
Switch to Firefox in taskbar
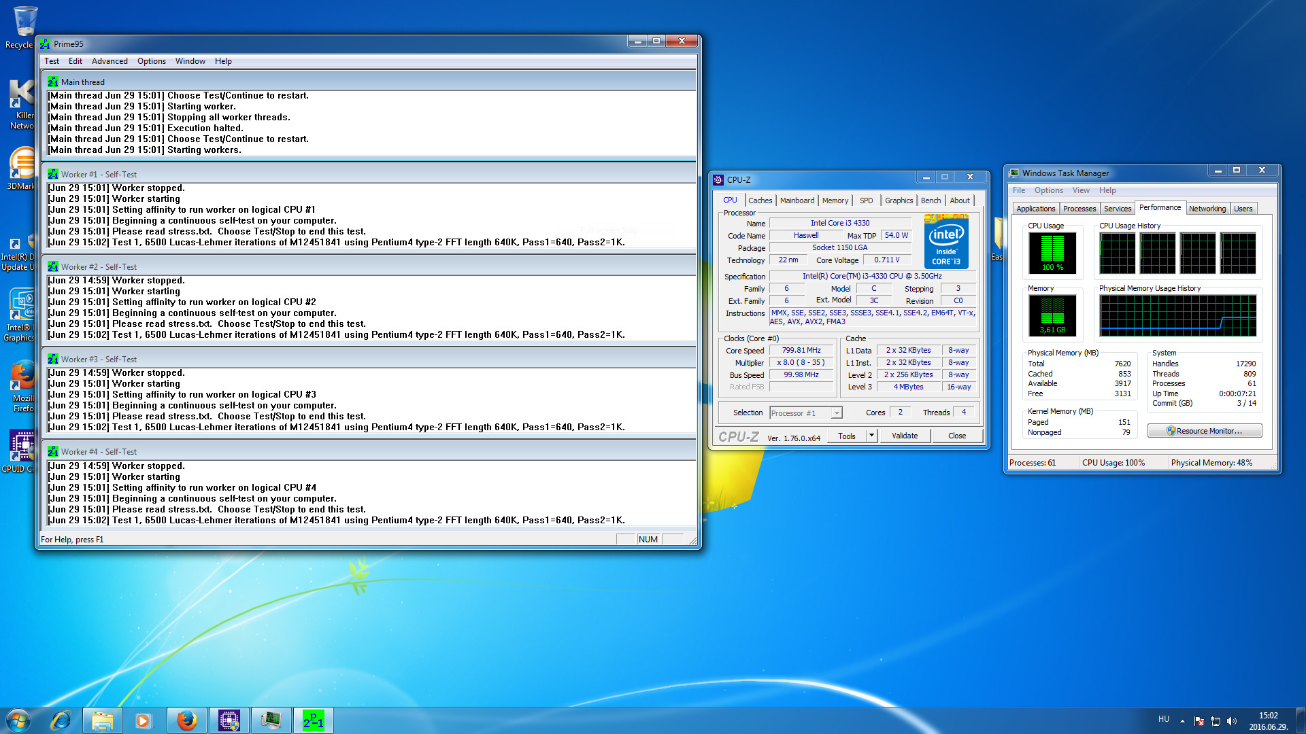186,720
